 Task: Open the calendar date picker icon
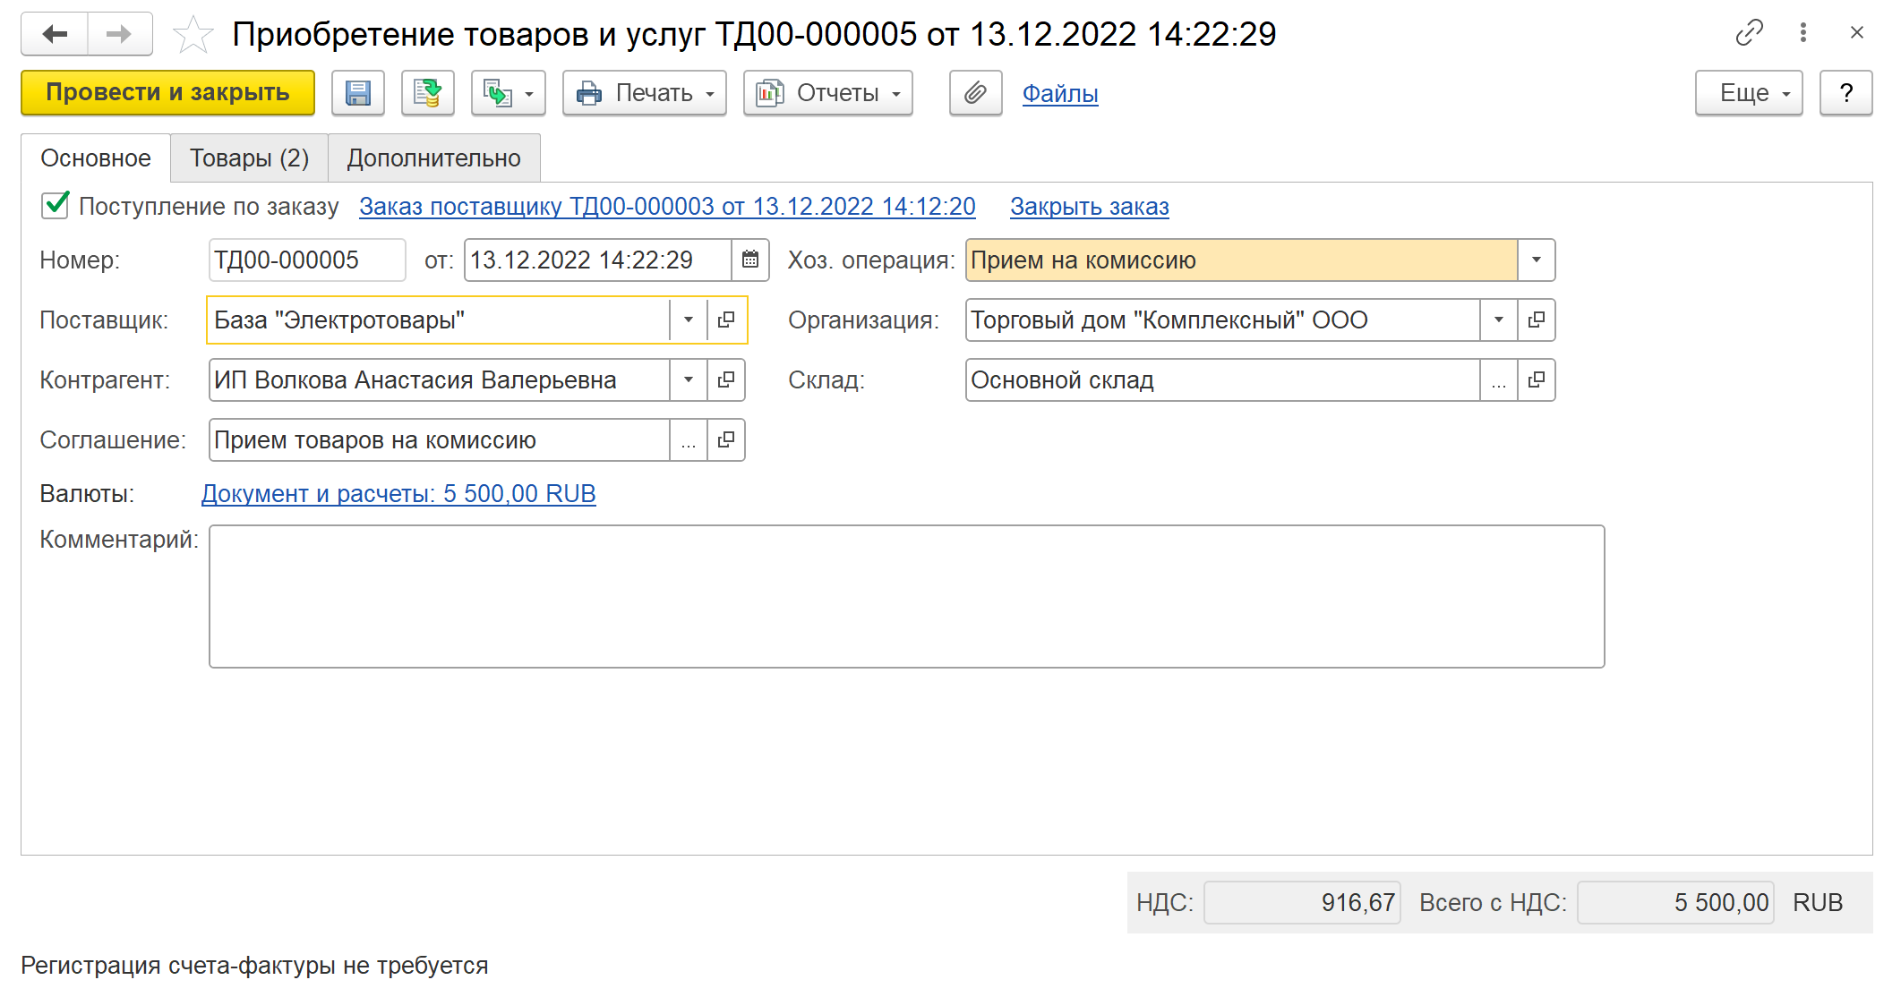750,260
